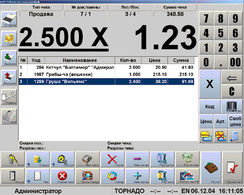
Task: Click the price cell 215.10 in Цена column
Action: point(160,75)
